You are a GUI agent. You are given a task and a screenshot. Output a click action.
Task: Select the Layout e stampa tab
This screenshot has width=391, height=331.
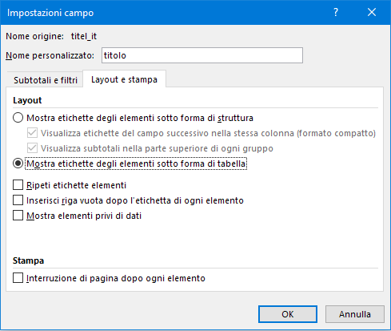pos(124,79)
